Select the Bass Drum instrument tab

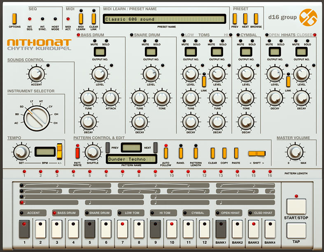[65, 213]
